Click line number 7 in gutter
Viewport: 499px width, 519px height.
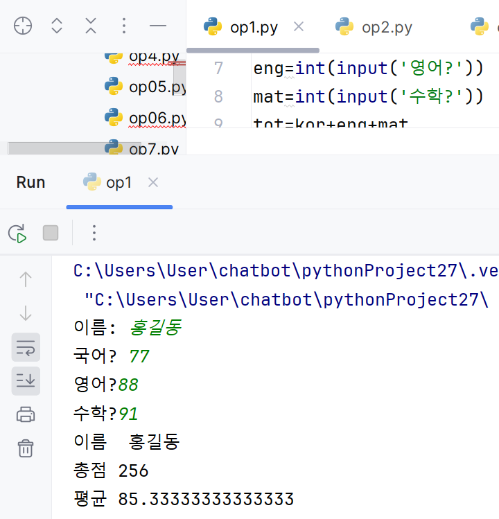click(218, 69)
